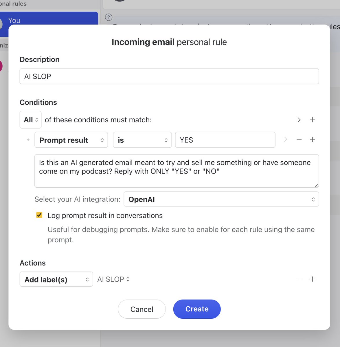
Task: Open the Personal rules section header
Action: [x=13, y=4]
